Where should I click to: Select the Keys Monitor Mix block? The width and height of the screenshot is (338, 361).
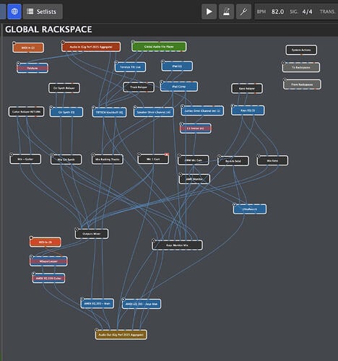point(177,245)
